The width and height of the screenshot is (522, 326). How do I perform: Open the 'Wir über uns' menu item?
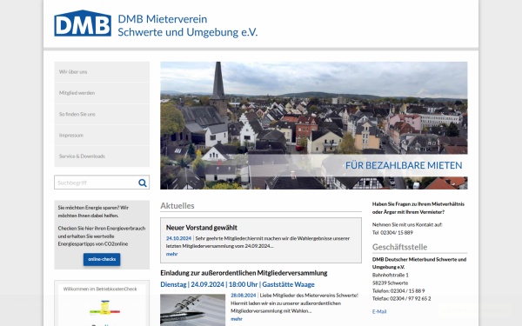[102, 71]
